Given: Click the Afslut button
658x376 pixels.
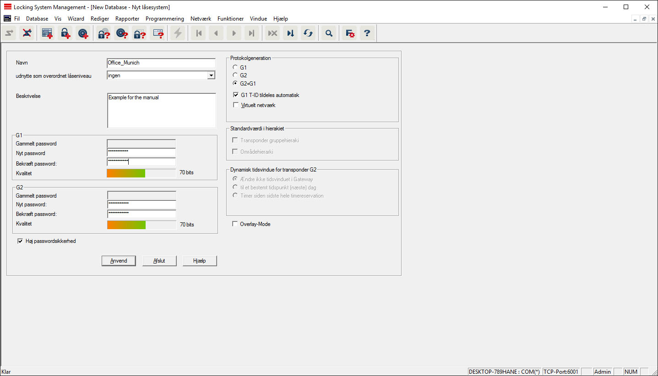Looking at the screenshot, I should pos(159,261).
